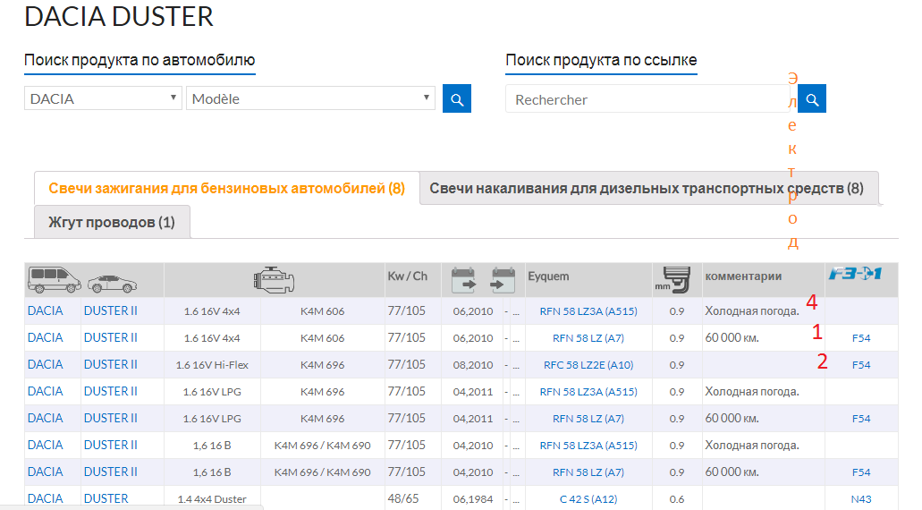The height and width of the screenshot is (510, 922).
Task: Click the electrode gap mm icon
Action: 672,280
